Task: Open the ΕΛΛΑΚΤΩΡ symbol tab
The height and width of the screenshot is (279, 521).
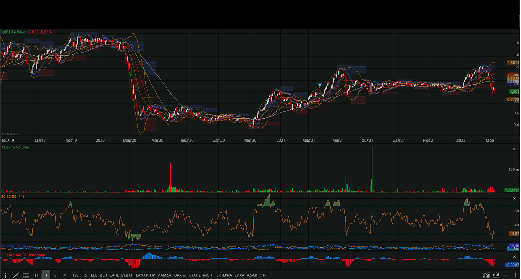Action: 146,275
